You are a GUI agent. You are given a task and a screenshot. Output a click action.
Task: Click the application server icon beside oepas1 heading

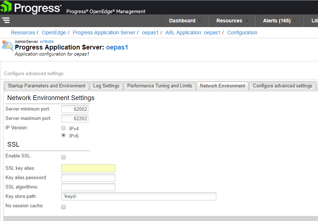tap(7, 45)
